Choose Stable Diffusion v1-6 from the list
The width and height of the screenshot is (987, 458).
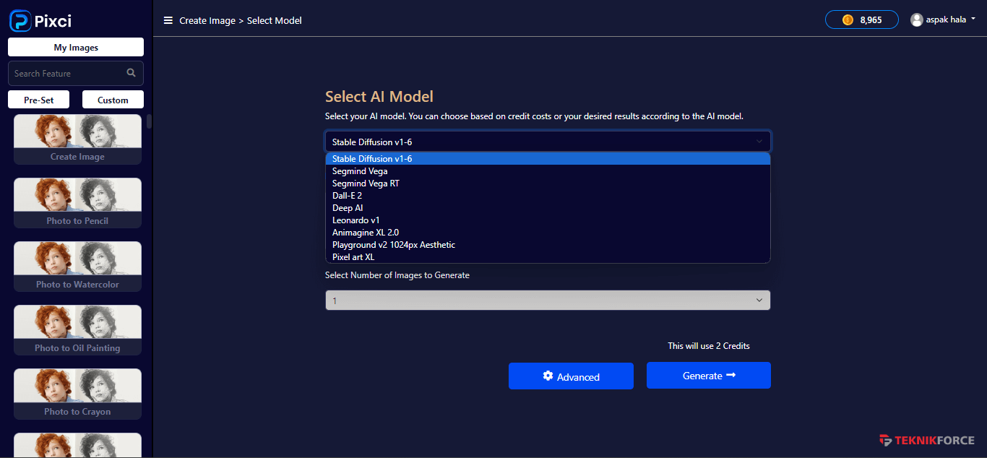click(548, 159)
